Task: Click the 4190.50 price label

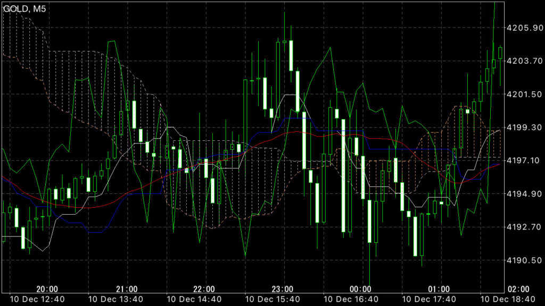Action: [x=524, y=260]
